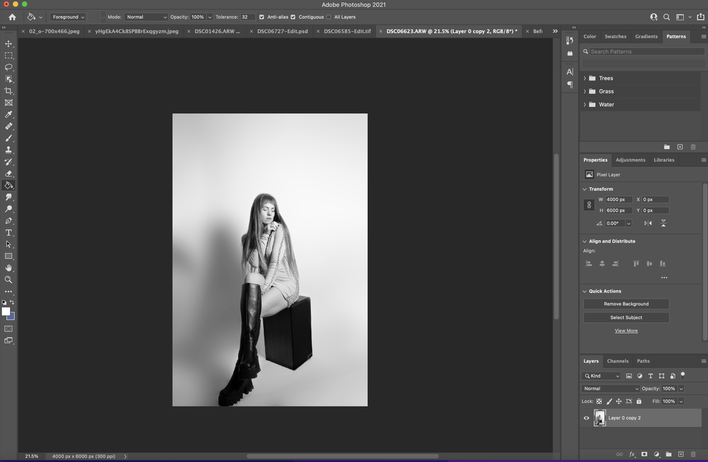
Task: Open the DSC06727-Edit.psd document tab
Action: 283,31
